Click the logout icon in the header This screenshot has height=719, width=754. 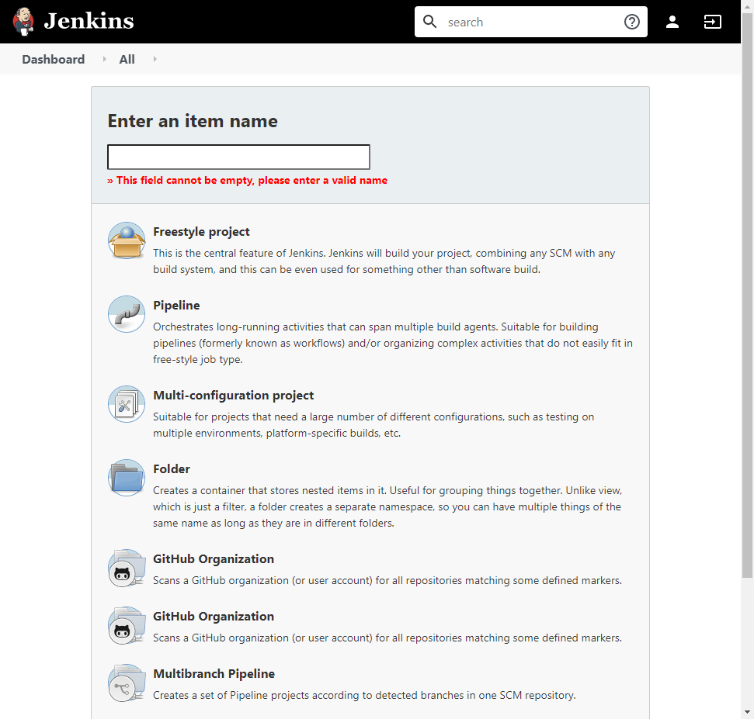(x=712, y=22)
